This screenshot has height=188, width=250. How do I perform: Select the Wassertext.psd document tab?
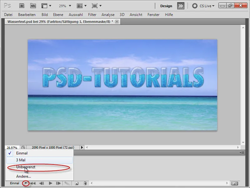click(60, 22)
